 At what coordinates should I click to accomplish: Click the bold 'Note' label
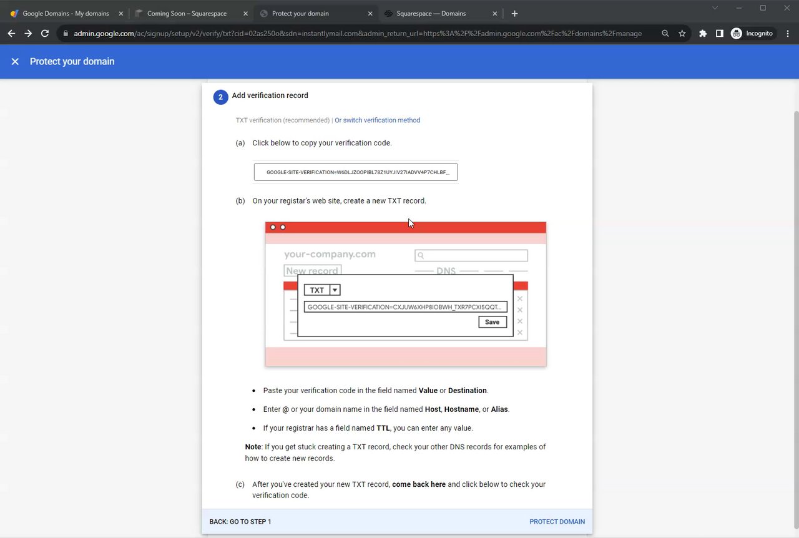(x=253, y=447)
